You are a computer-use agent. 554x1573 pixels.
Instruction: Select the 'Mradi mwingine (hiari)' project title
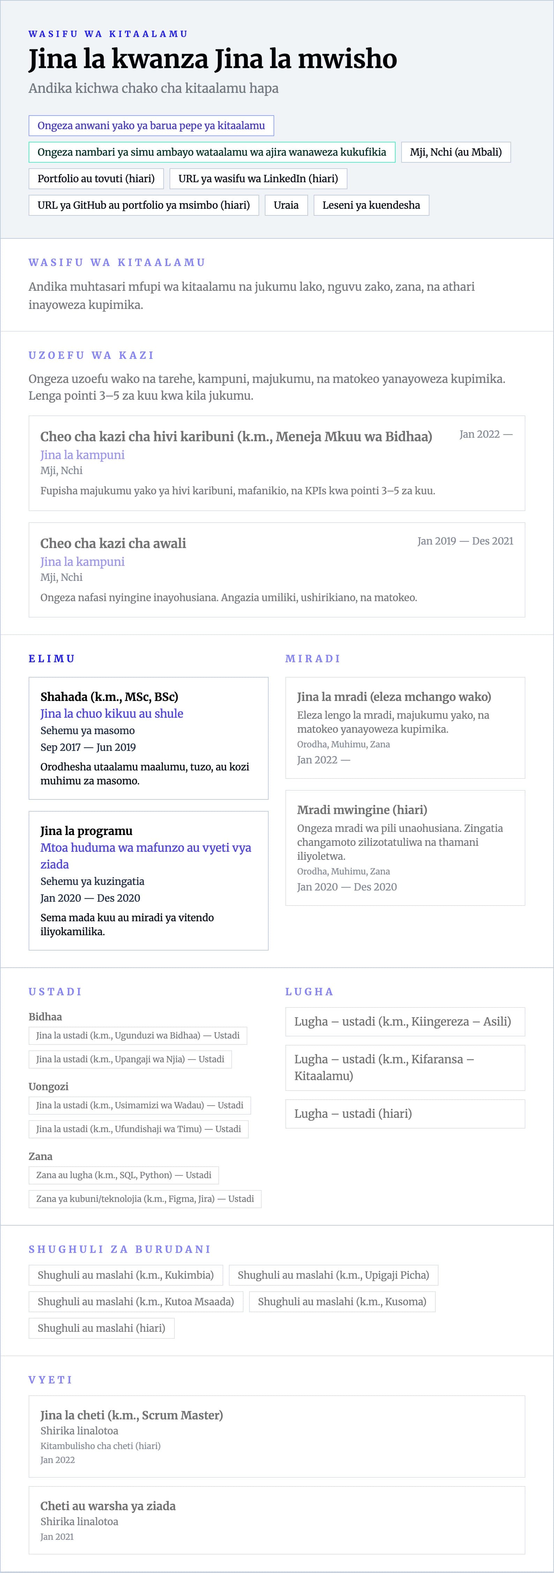point(362,810)
